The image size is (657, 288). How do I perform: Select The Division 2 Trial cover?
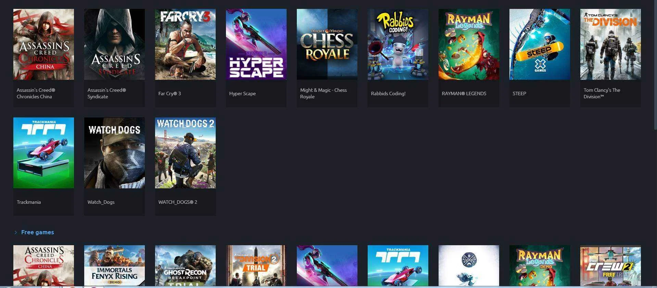[x=256, y=265]
